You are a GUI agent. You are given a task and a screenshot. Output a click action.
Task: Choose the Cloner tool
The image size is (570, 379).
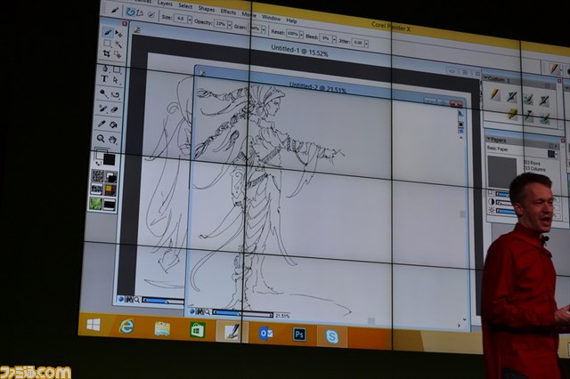(103, 109)
